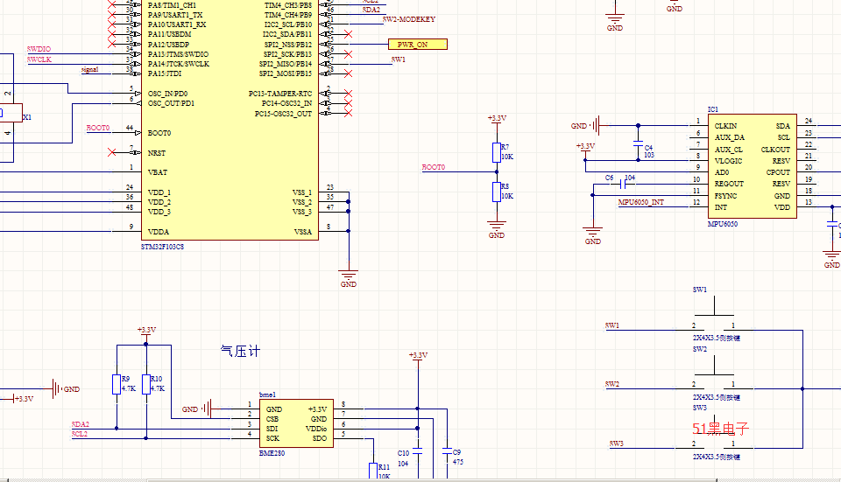Select resistor R11 below BME280 SDO
Viewport: 841px width, 482px height.
(373, 472)
